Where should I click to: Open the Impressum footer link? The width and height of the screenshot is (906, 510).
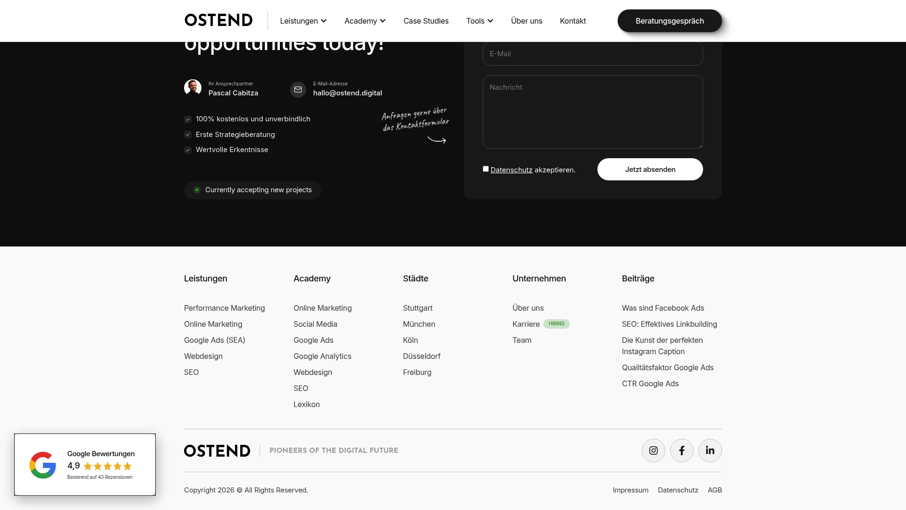(630, 490)
